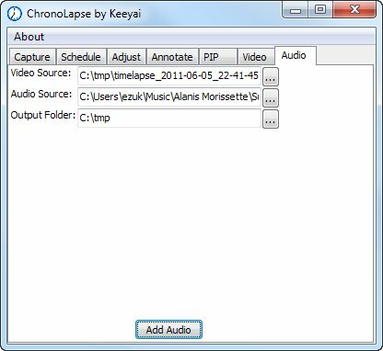Click the 'ChronoLapse by Keeyai' title text
Viewport: 383px width, 351px height.
[84, 14]
